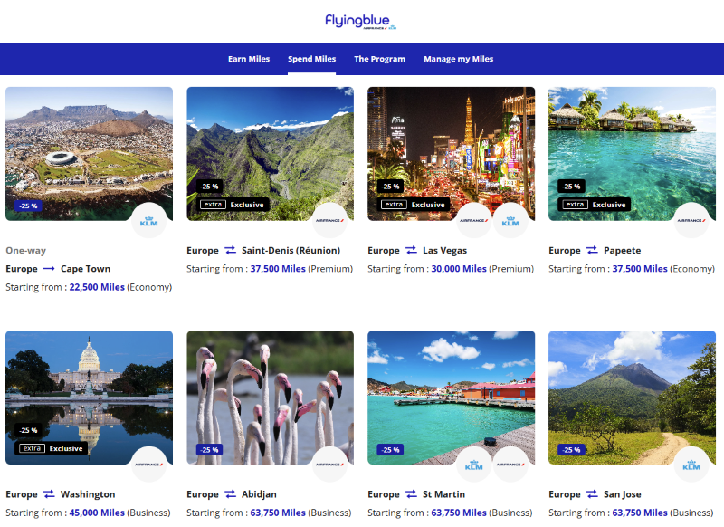Click the KLM logo on San Jose card
The height and width of the screenshot is (527, 724).
pos(692,464)
